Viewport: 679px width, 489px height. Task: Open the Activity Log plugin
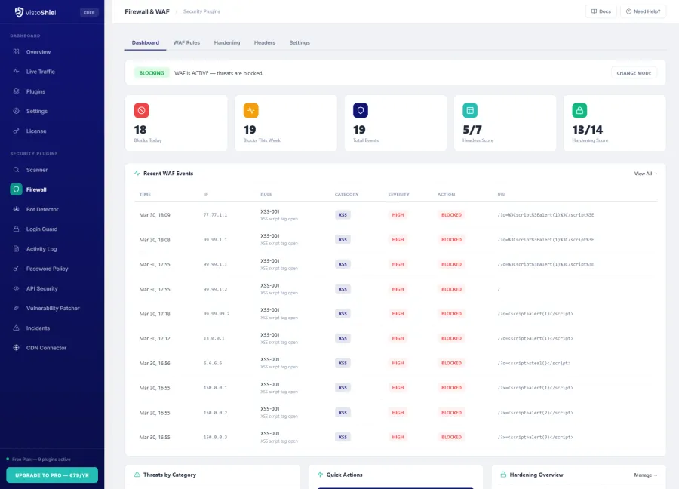click(x=42, y=248)
